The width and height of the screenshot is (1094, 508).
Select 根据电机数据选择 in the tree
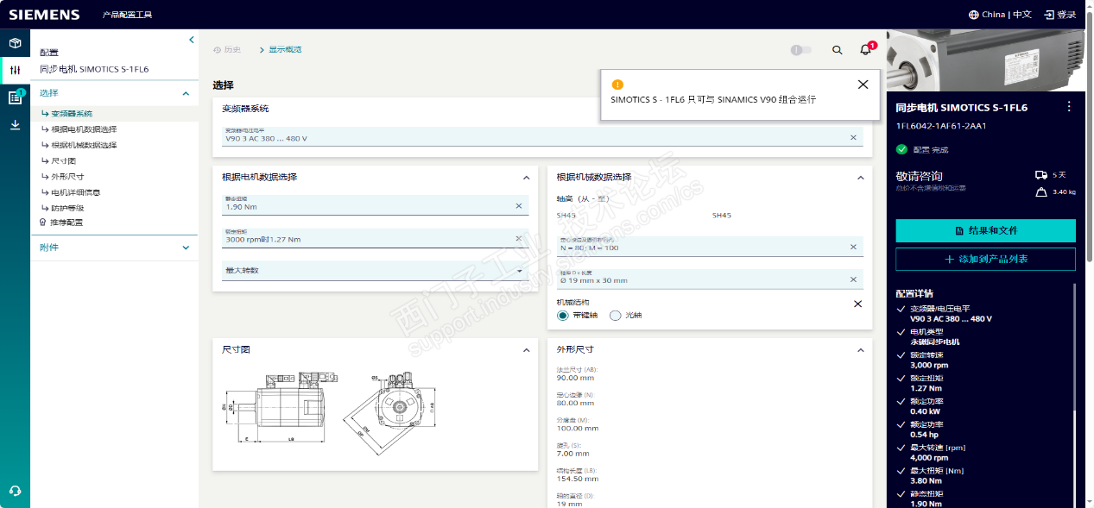pos(84,129)
